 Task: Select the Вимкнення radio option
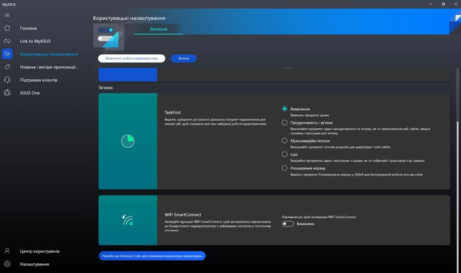[x=284, y=109]
